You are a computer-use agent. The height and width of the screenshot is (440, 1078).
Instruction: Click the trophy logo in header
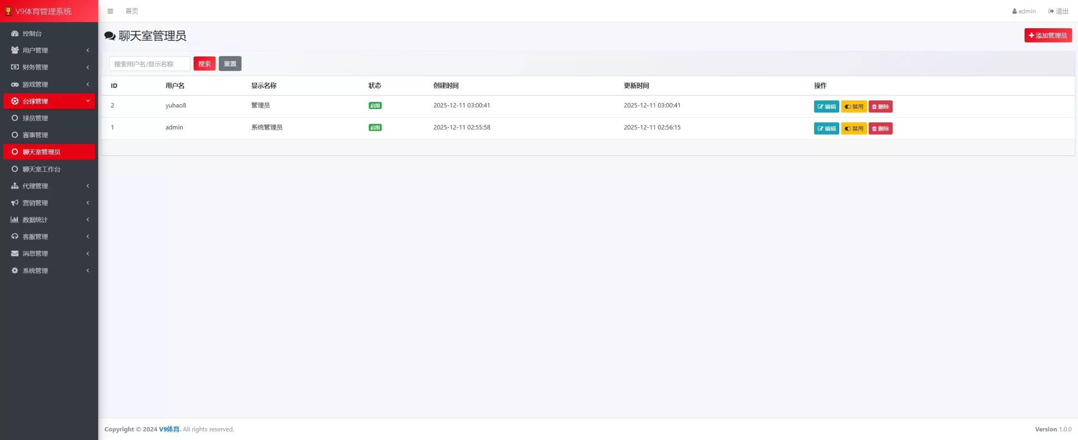click(8, 11)
